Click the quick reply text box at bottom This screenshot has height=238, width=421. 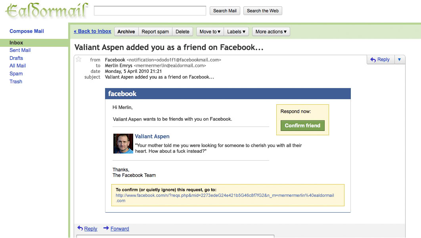(x=175, y=236)
